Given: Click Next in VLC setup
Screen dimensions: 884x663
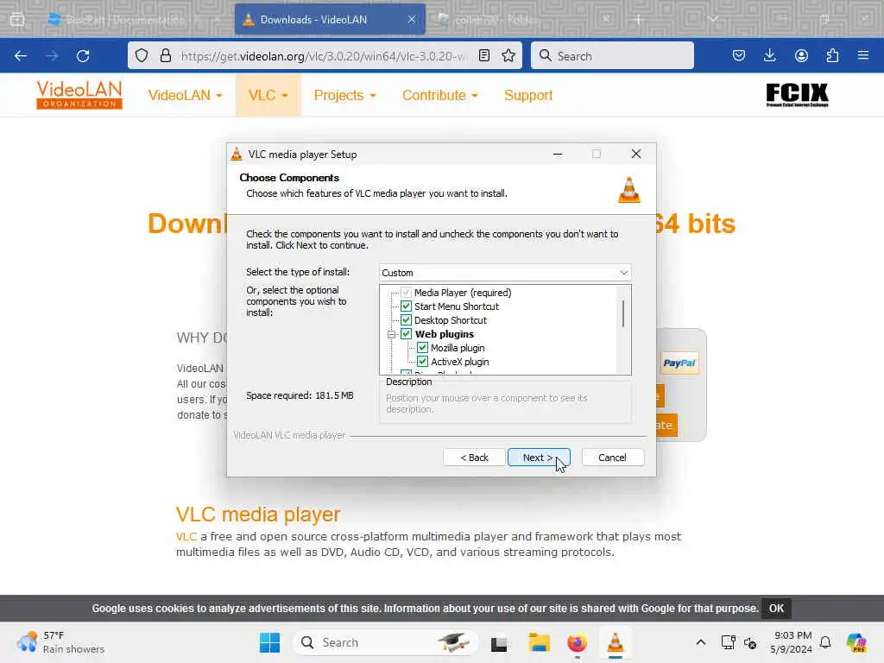Looking at the screenshot, I should pos(539,458).
